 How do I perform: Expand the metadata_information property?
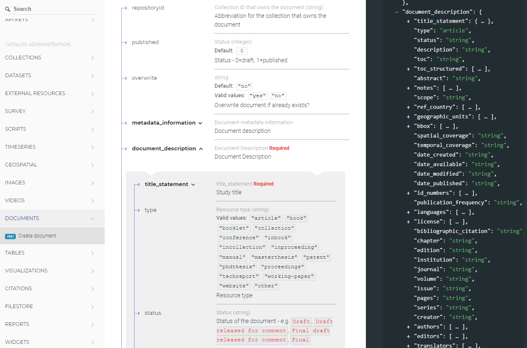(167, 123)
